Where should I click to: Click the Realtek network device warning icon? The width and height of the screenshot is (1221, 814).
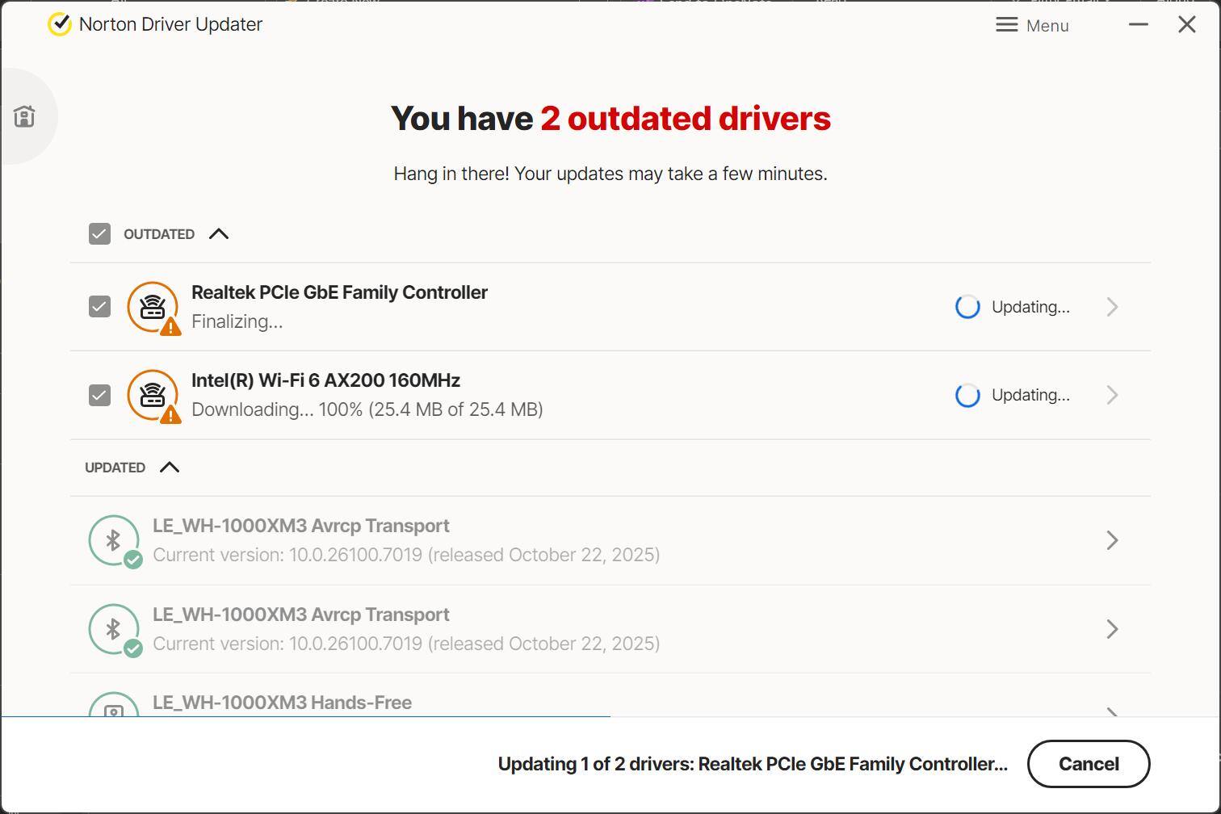pyautogui.click(x=153, y=307)
